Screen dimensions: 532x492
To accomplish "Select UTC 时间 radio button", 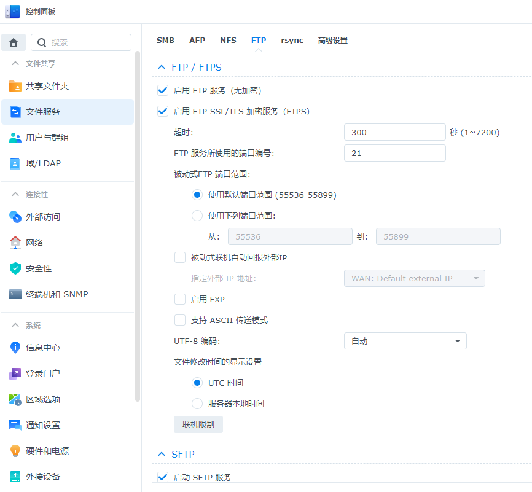I will (x=197, y=383).
